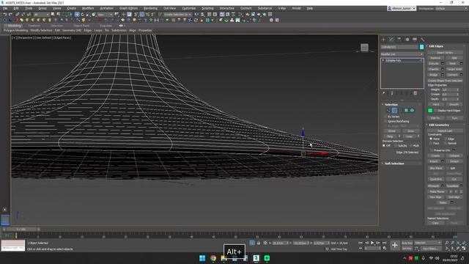Select Element sub-object level icon

click(x=412, y=111)
